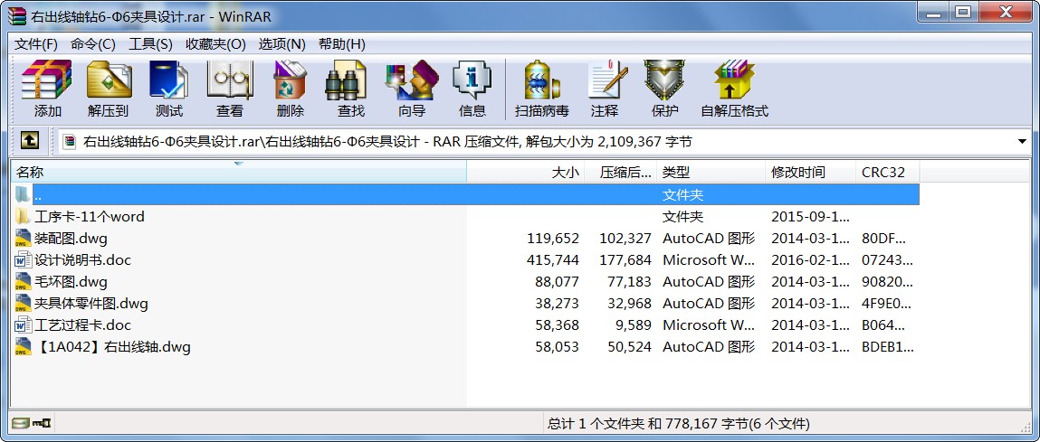Click the SFX (自解压格式) icon

[734, 89]
